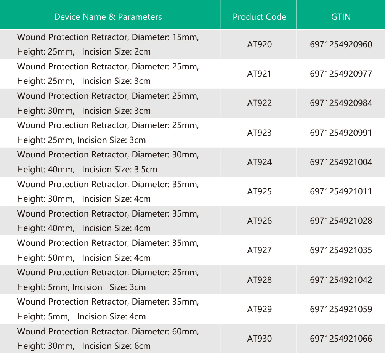This screenshot has height=353, width=385.
Task: Click the retractor description with Diameter: 15mm
Action: (108, 45)
